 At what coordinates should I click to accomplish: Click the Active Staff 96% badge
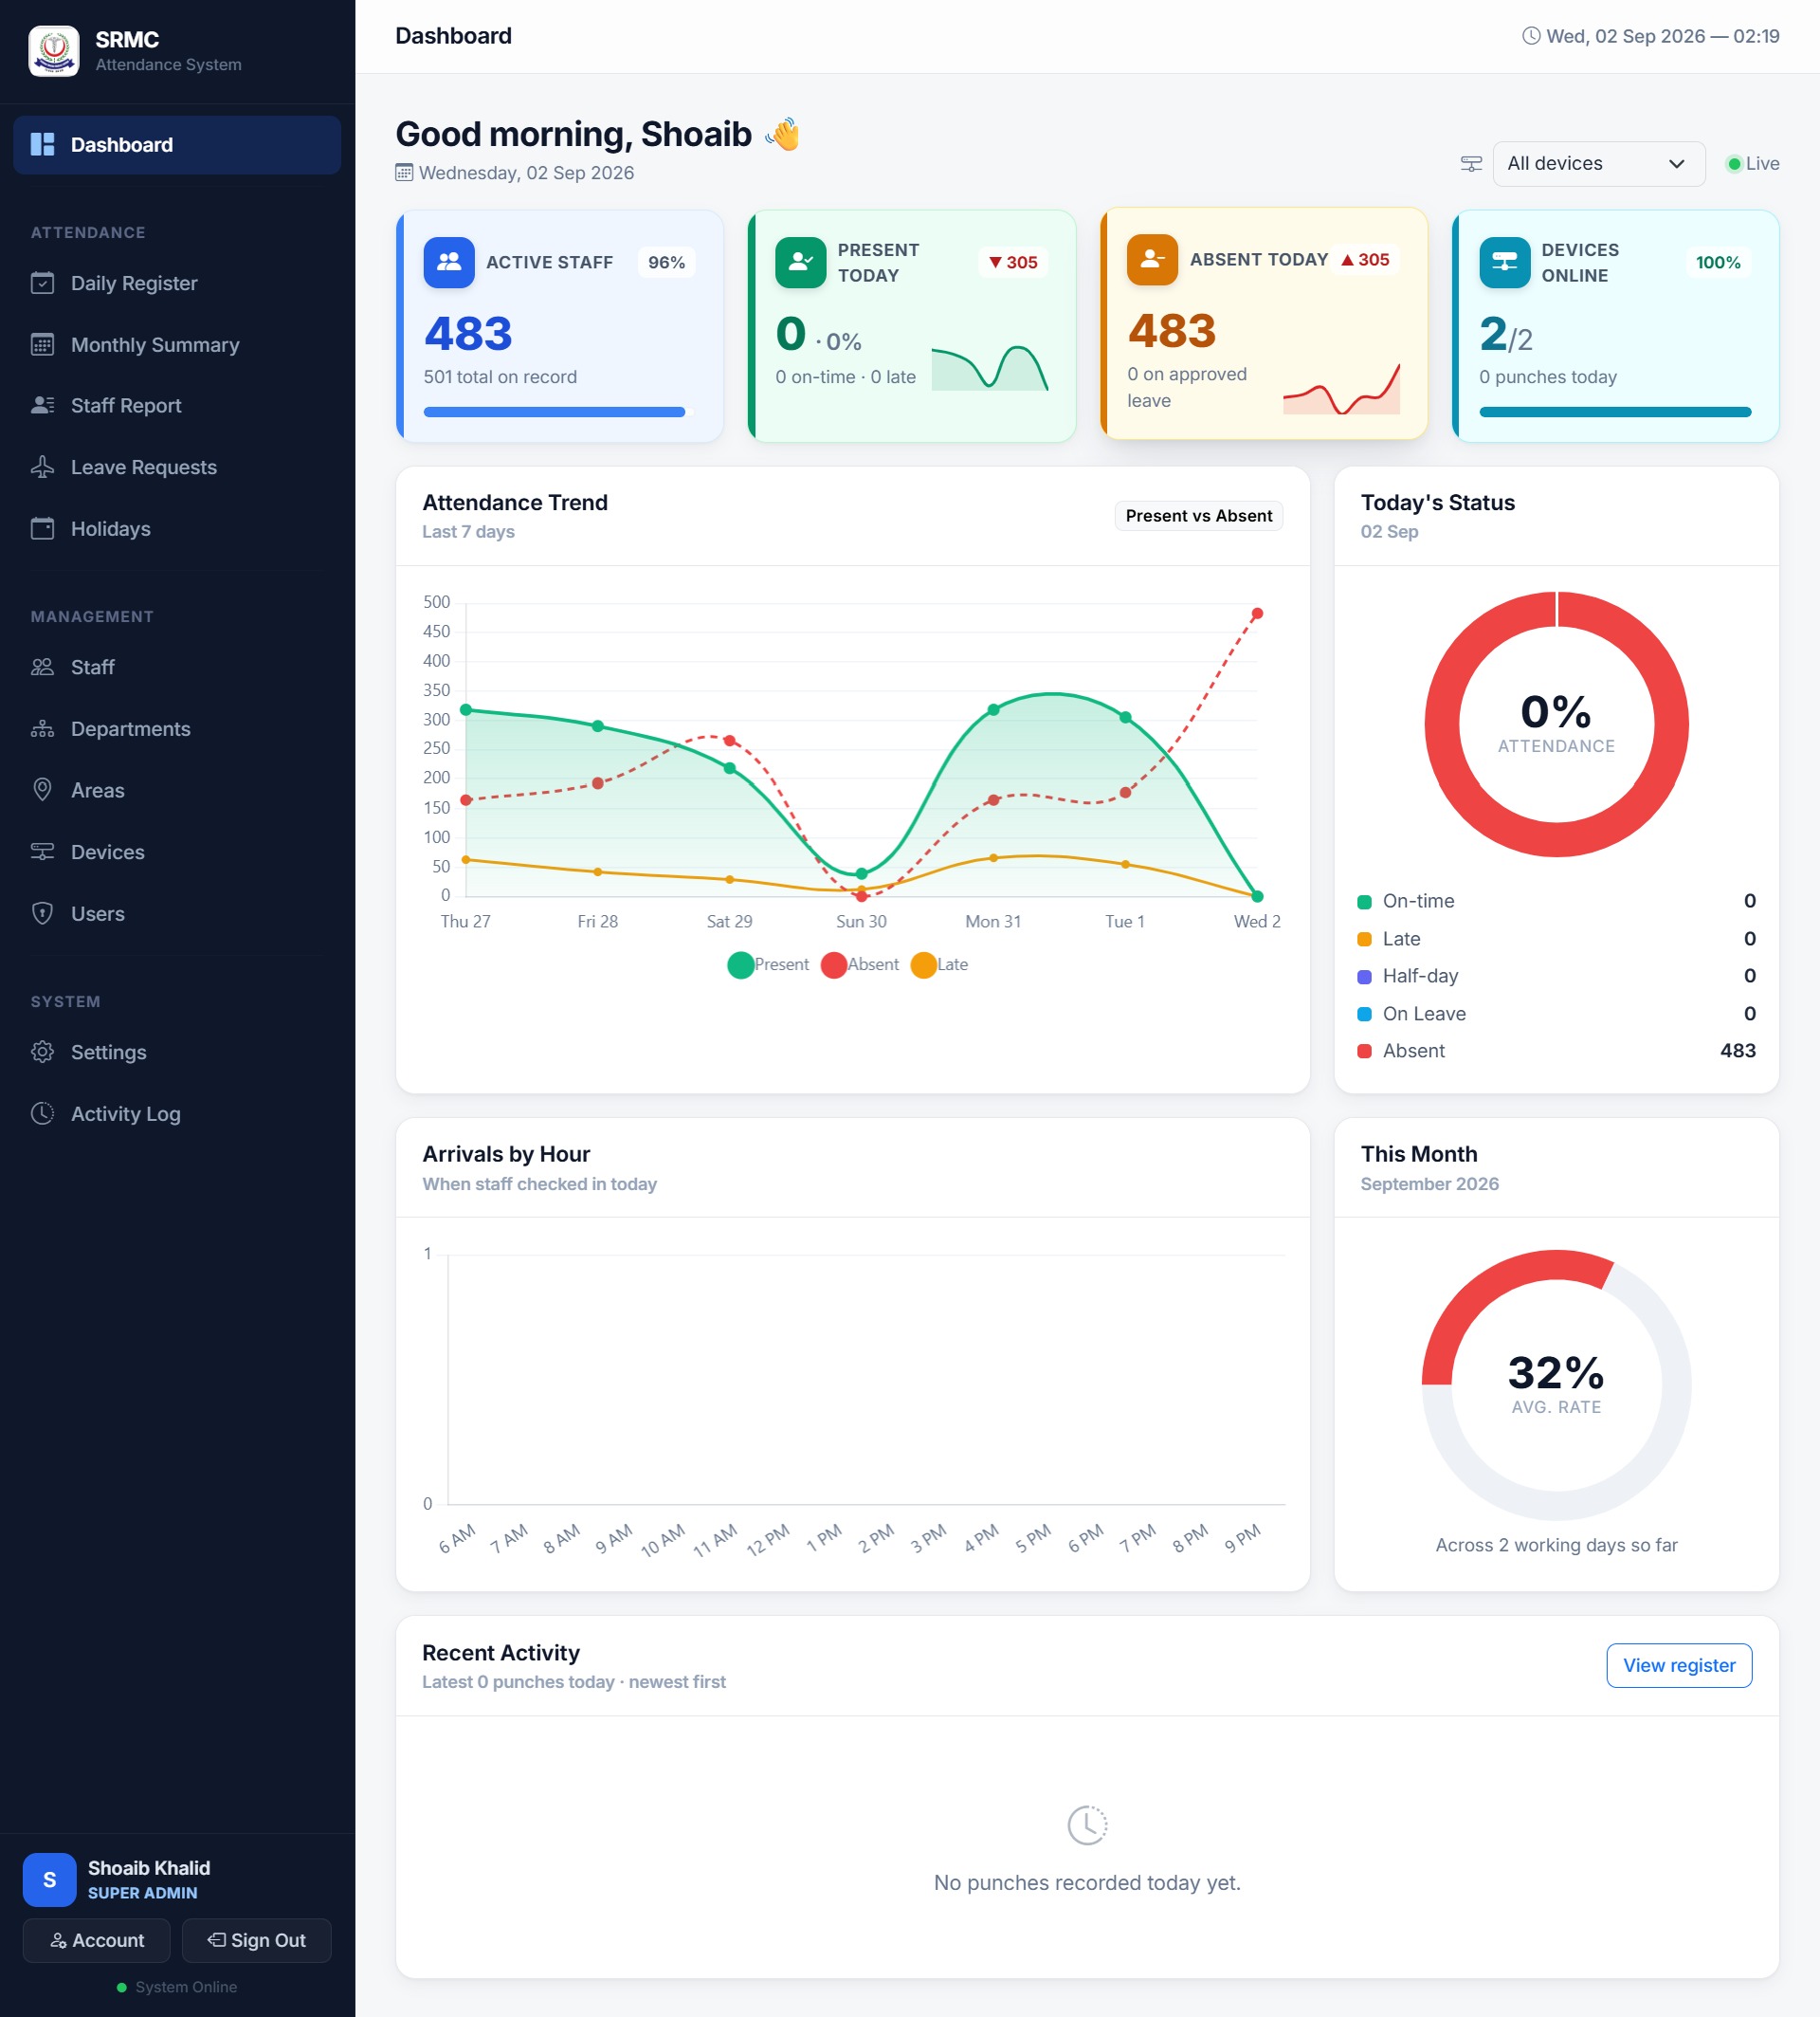[666, 262]
